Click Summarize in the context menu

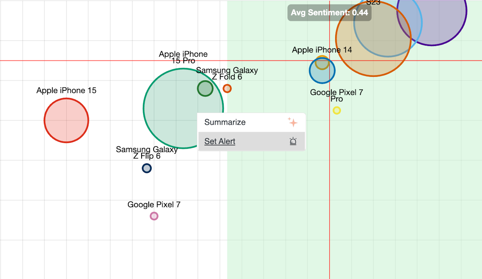pos(225,122)
